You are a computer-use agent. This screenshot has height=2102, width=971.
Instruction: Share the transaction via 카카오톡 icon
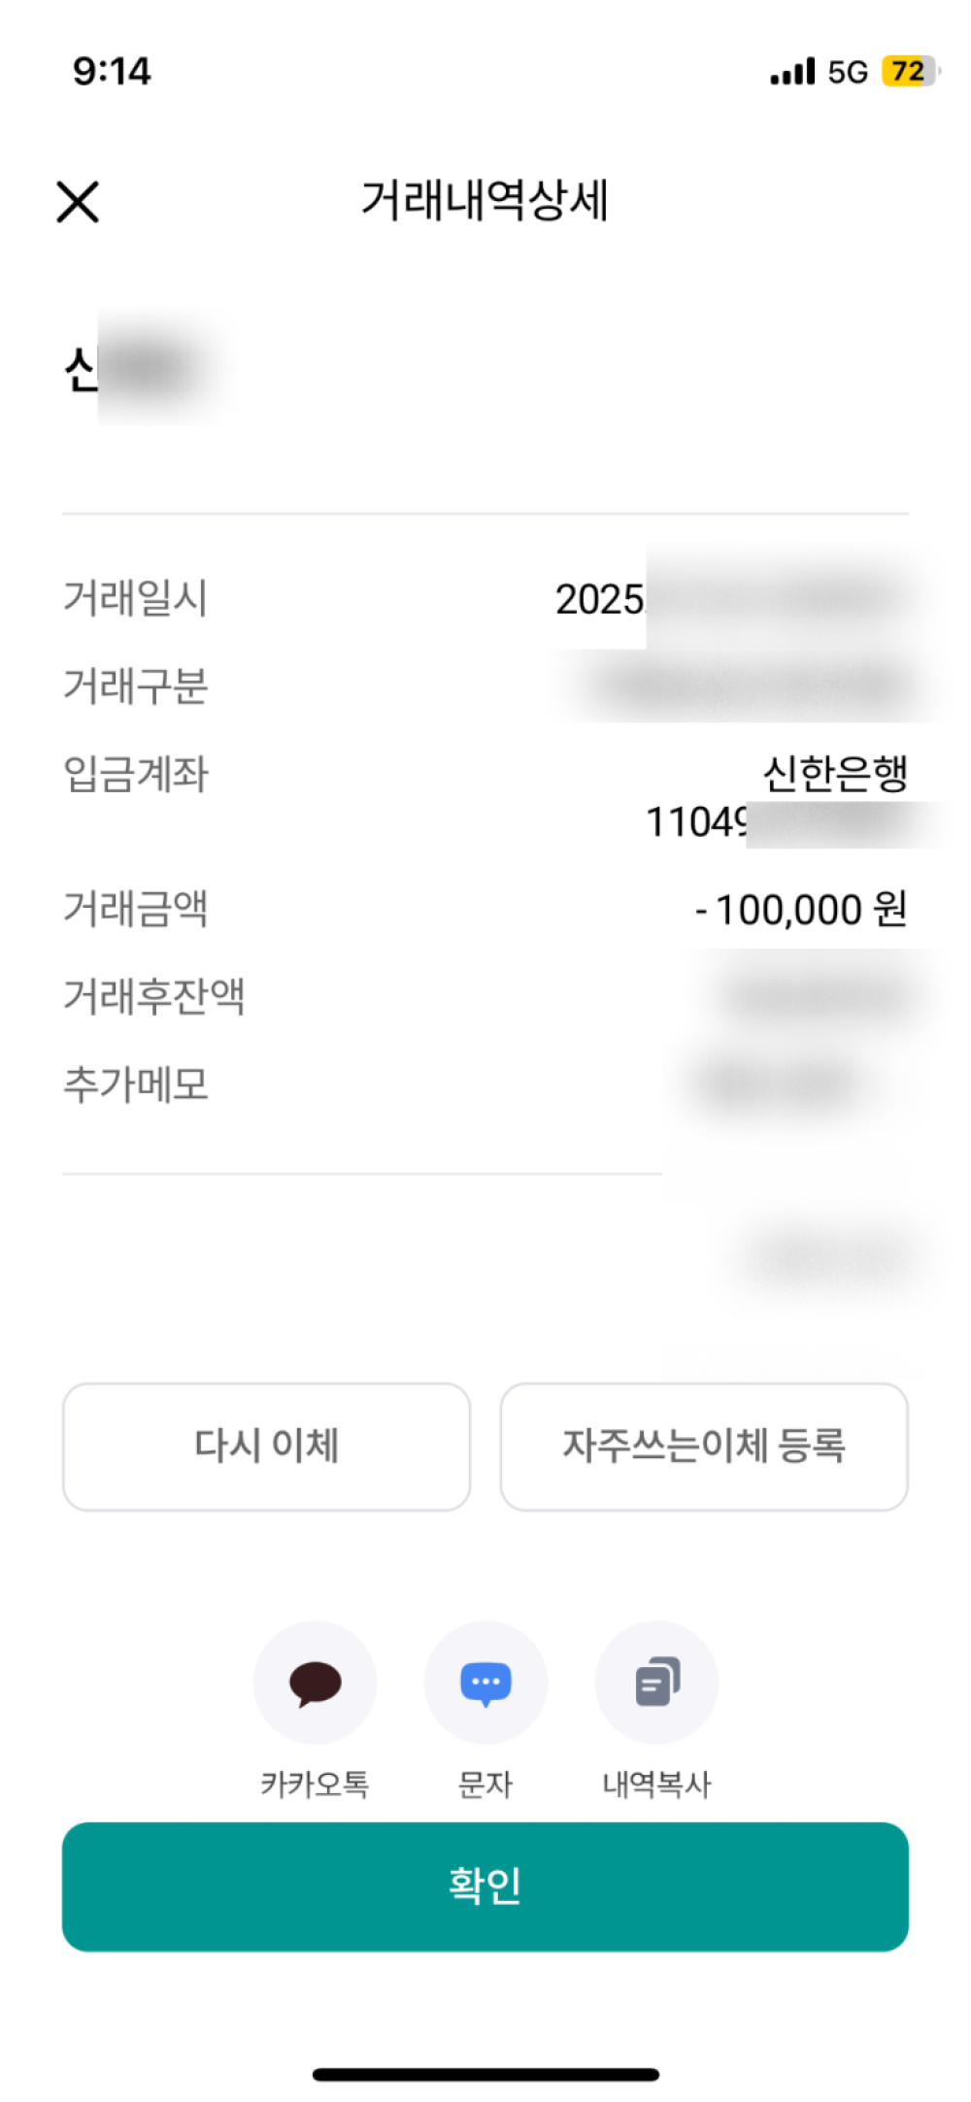tap(315, 1682)
